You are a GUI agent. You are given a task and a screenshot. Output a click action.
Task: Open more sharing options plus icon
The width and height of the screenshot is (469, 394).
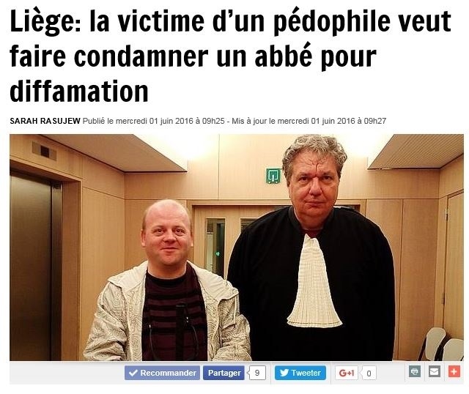point(454,371)
